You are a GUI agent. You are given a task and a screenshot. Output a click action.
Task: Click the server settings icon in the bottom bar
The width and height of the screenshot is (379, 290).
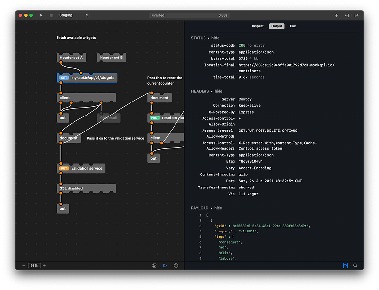154,266
